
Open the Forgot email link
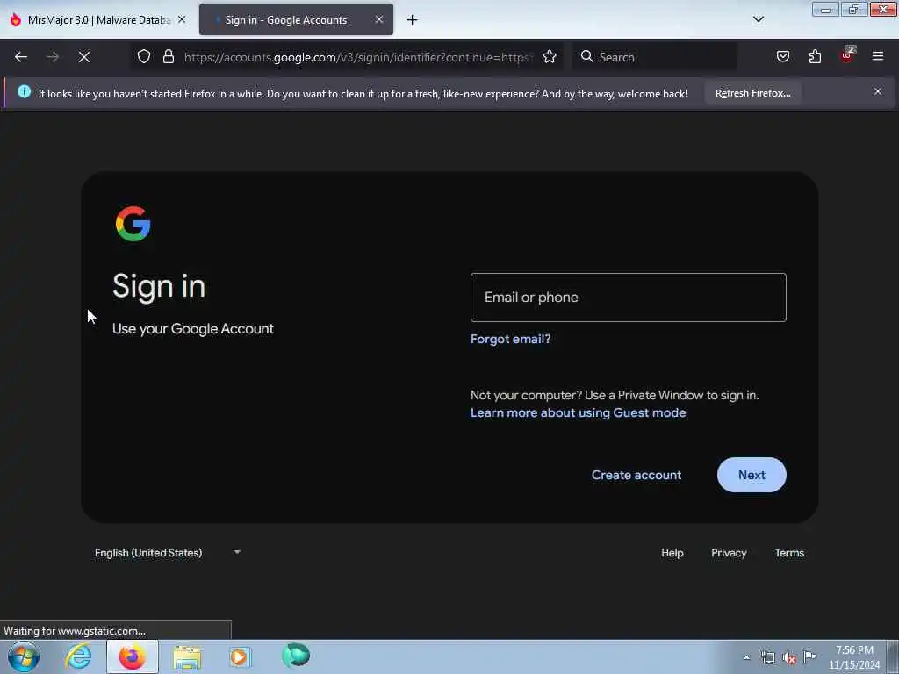coord(510,339)
